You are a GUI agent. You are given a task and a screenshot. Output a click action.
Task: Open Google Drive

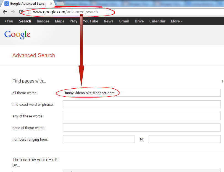point(139,21)
